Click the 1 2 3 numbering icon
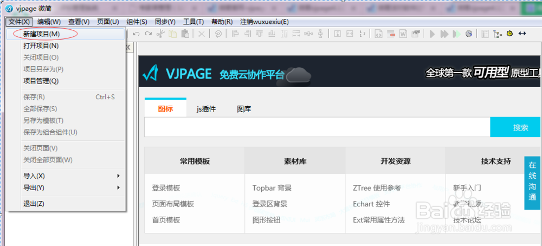 pyautogui.click(x=362, y=34)
